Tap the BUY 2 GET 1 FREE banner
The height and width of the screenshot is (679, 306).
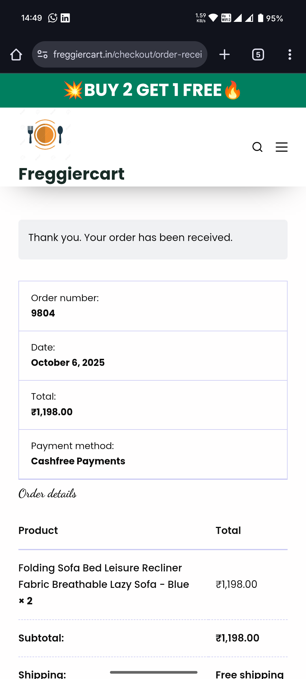(x=153, y=90)
